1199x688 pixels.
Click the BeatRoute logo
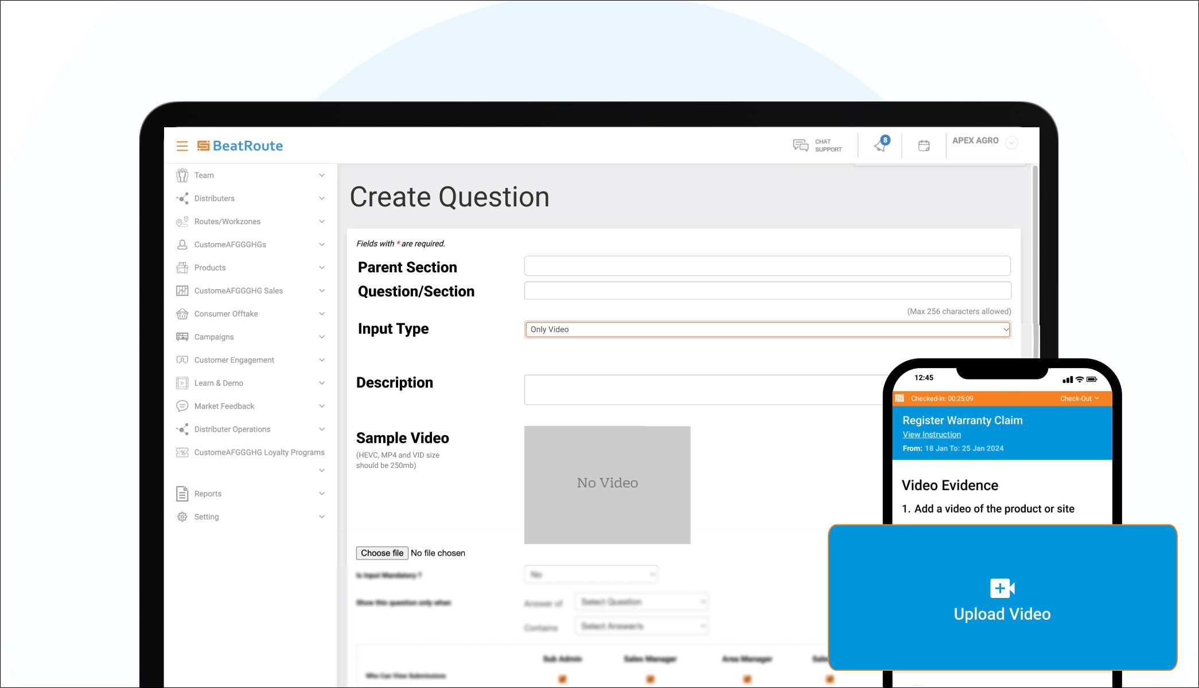pos(240,146)
